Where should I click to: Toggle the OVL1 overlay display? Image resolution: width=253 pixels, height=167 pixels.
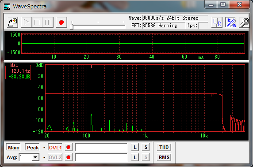tap(55, 147)
